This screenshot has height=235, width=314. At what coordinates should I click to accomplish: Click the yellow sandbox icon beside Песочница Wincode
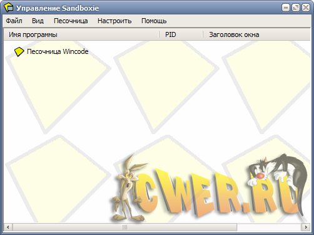[19, 51]
